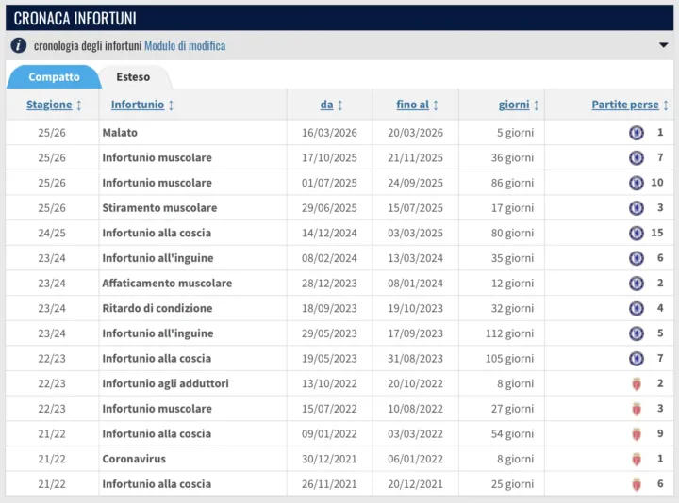This screenshot has height=503, width=679.
Task: Click the Chelsea badge in the 112 giorni row
Action: click(637, 333)
